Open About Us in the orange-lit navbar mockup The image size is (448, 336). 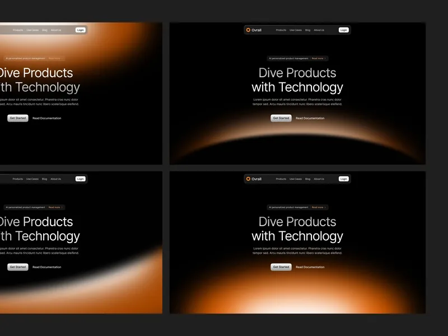click(x=55, y=30)
